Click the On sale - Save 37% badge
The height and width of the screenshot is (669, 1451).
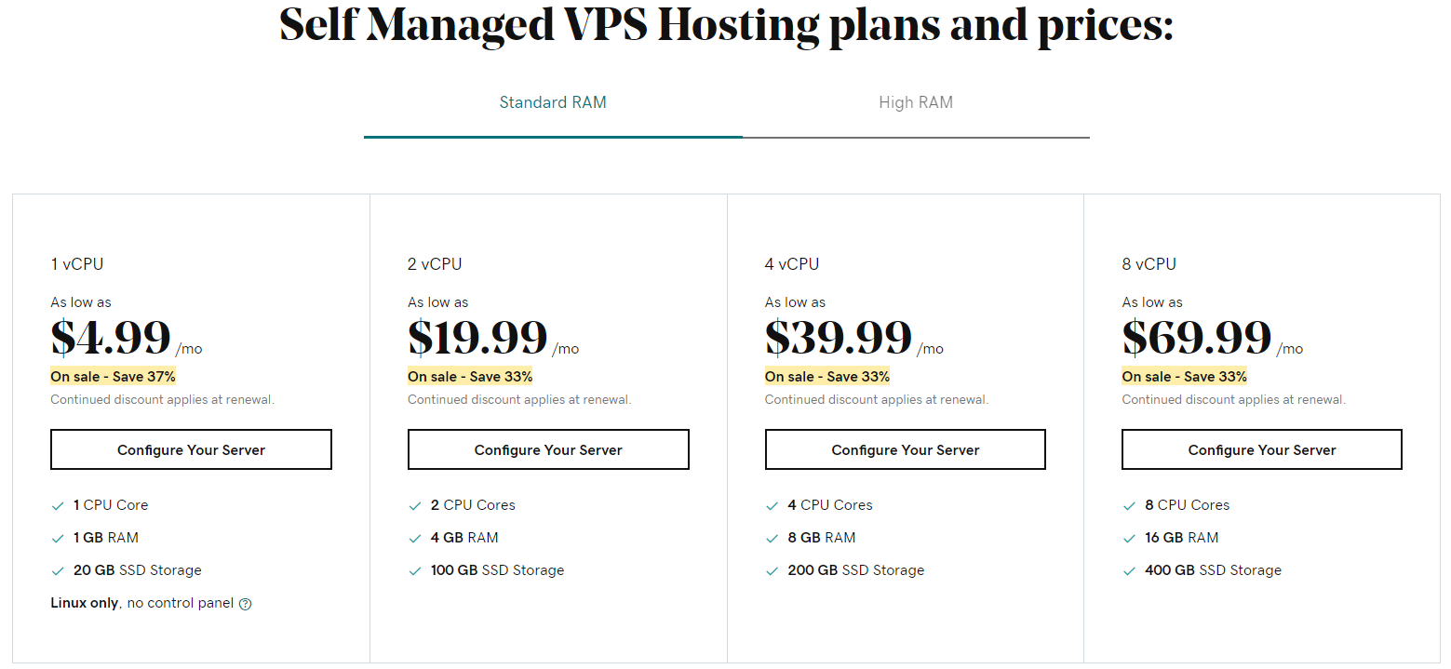pos(113,377)
